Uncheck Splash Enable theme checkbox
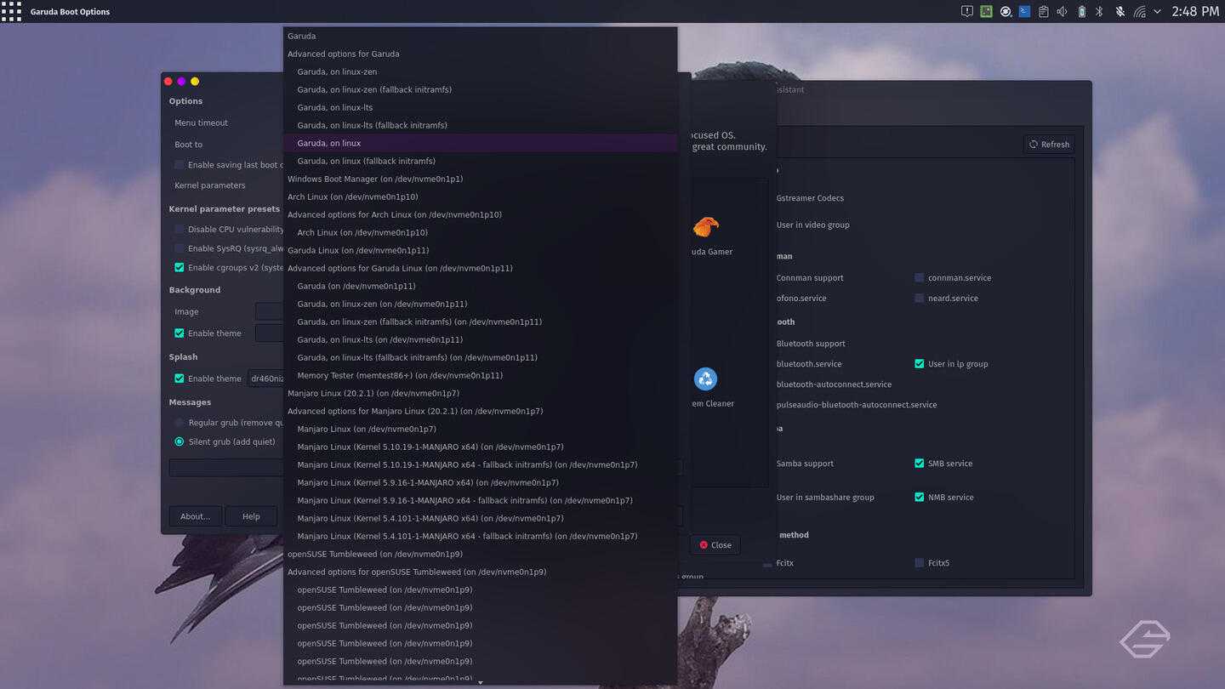 point(179,379)
